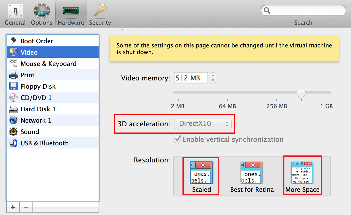Screen dimensions: 351x215
Task: Click the add hardware plus button
Action: tap(13, 207)
